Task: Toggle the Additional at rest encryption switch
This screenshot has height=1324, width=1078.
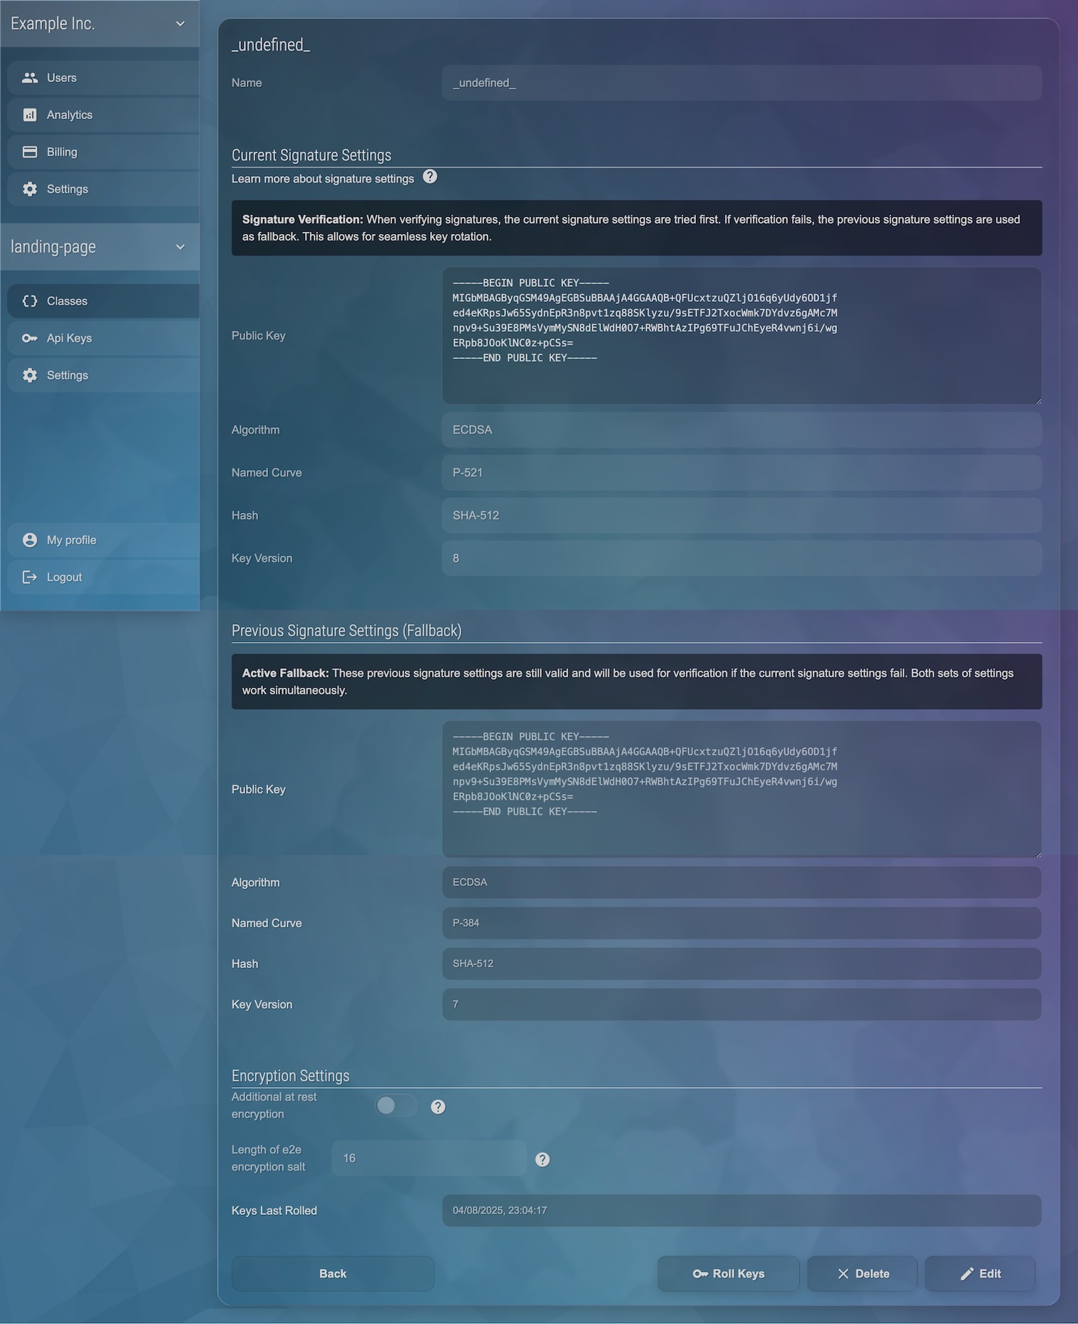Action: pyautogui.click(x=396, y=1106)
